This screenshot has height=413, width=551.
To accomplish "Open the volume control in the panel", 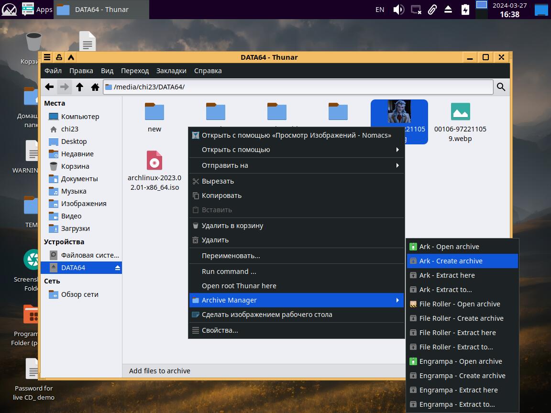I will (398, 10).
